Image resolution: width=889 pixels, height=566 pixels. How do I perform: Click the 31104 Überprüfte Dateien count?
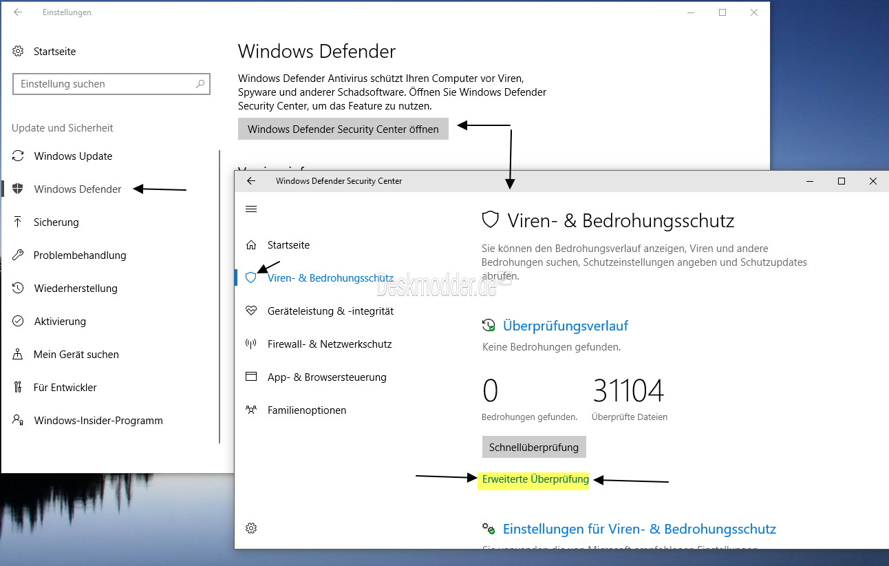point(628,391)
